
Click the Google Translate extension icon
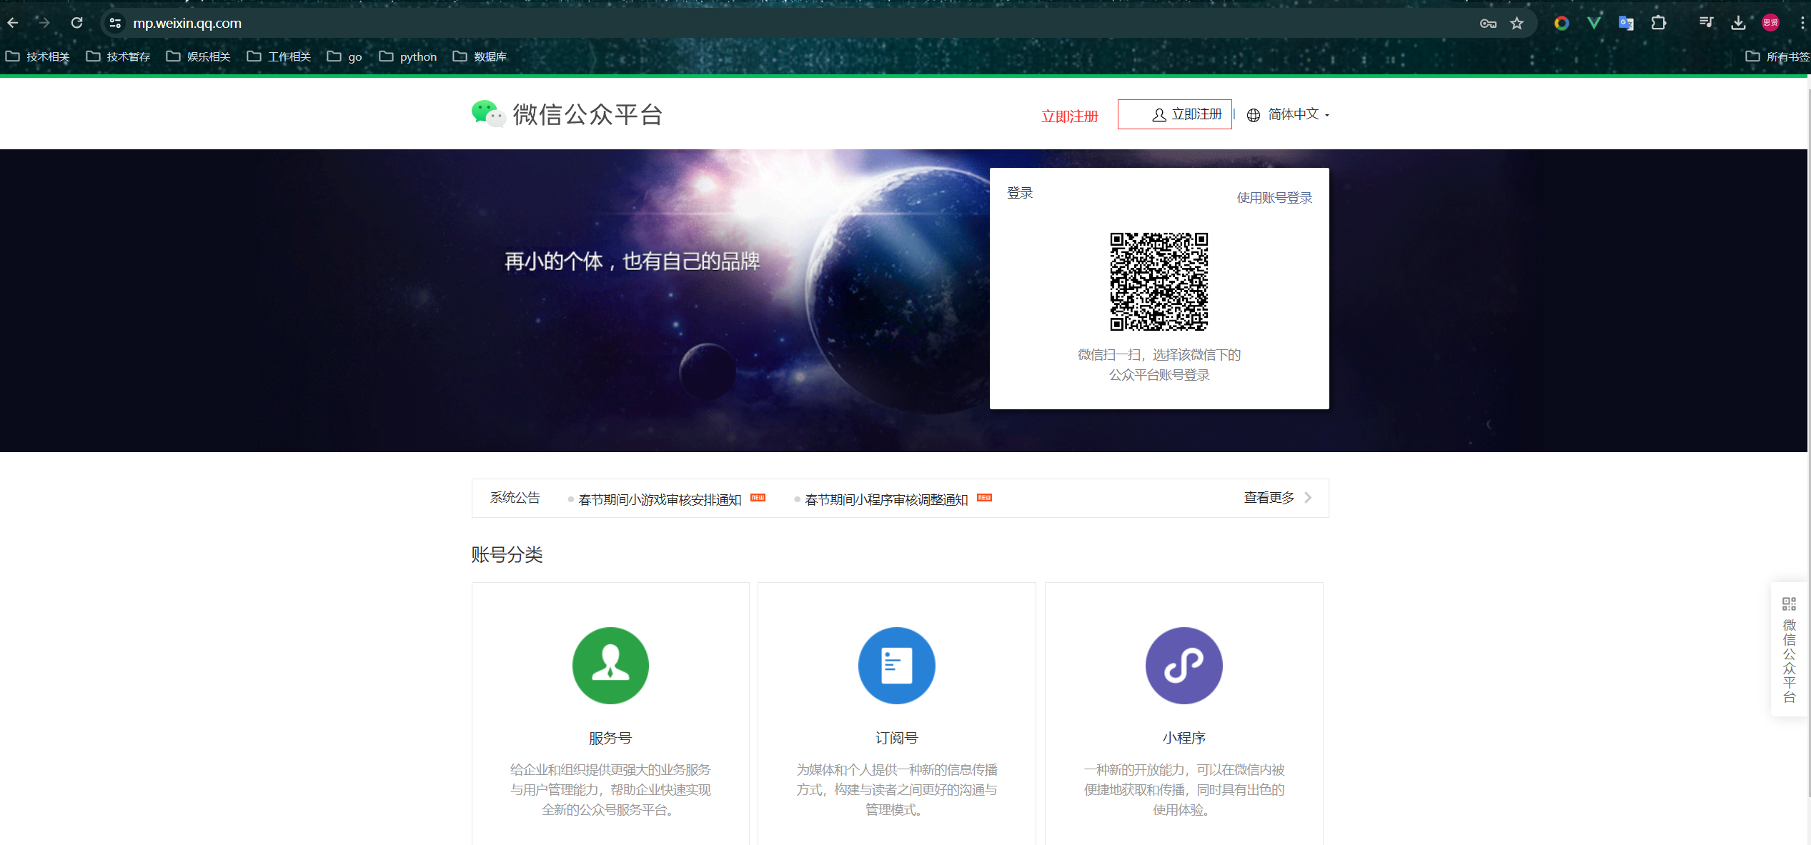coord(1626,24)
